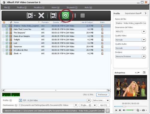
Task: Open the Strumenti menu
Action: coord(72,7)
